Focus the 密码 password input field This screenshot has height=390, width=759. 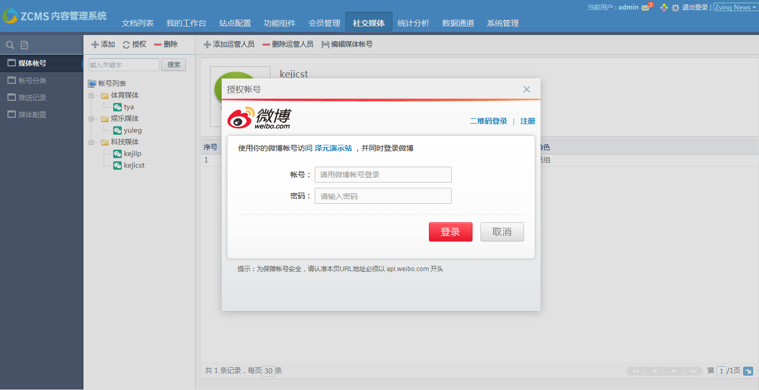[x=383, y=196]
